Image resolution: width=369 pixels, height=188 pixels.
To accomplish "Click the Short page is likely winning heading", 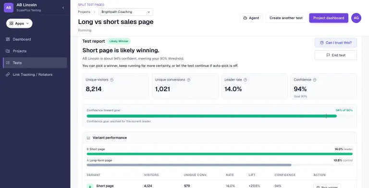I will 121,50.
